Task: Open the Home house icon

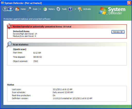Action: click(17, 9)
